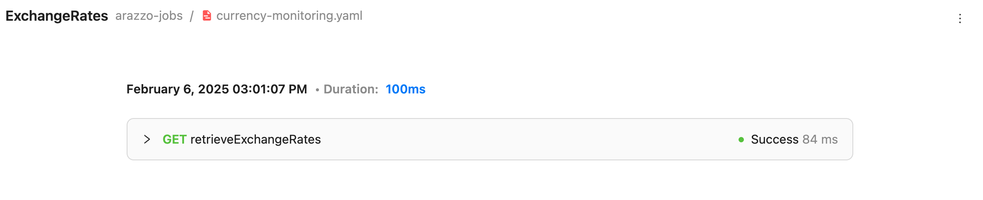Open the three-dot more options menu

pyautogui.click(x=960, y=19)
